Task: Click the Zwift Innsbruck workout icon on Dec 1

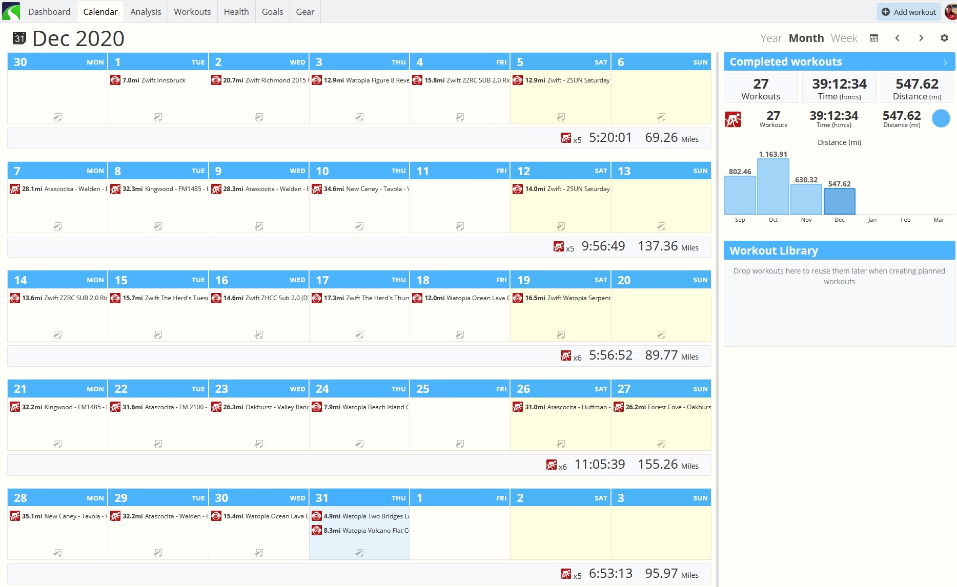Action: pos(115,80)
